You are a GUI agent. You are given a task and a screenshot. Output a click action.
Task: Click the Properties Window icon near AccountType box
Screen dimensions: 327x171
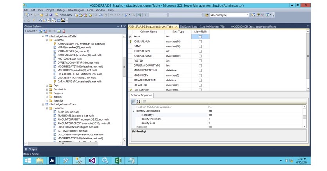tap(258, 15)
